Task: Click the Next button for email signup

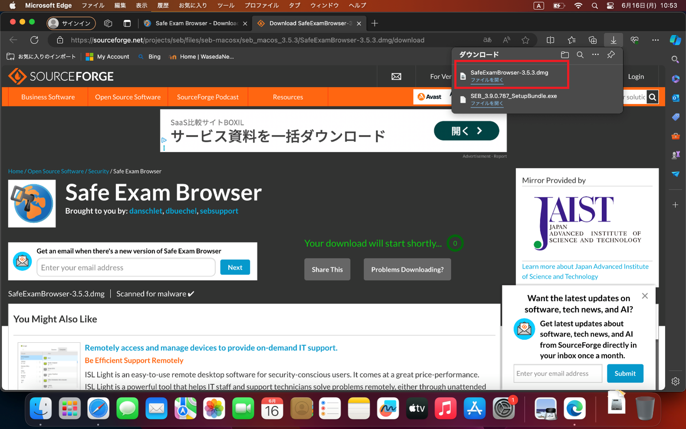Action: click(x=235, y=267)
